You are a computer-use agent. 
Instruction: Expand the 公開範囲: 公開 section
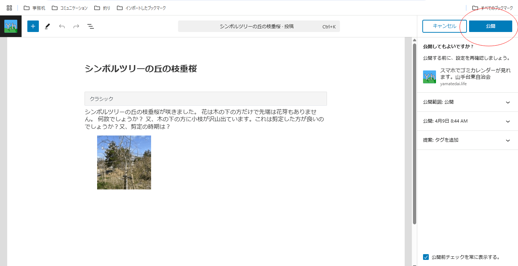(x=467, y=102)
